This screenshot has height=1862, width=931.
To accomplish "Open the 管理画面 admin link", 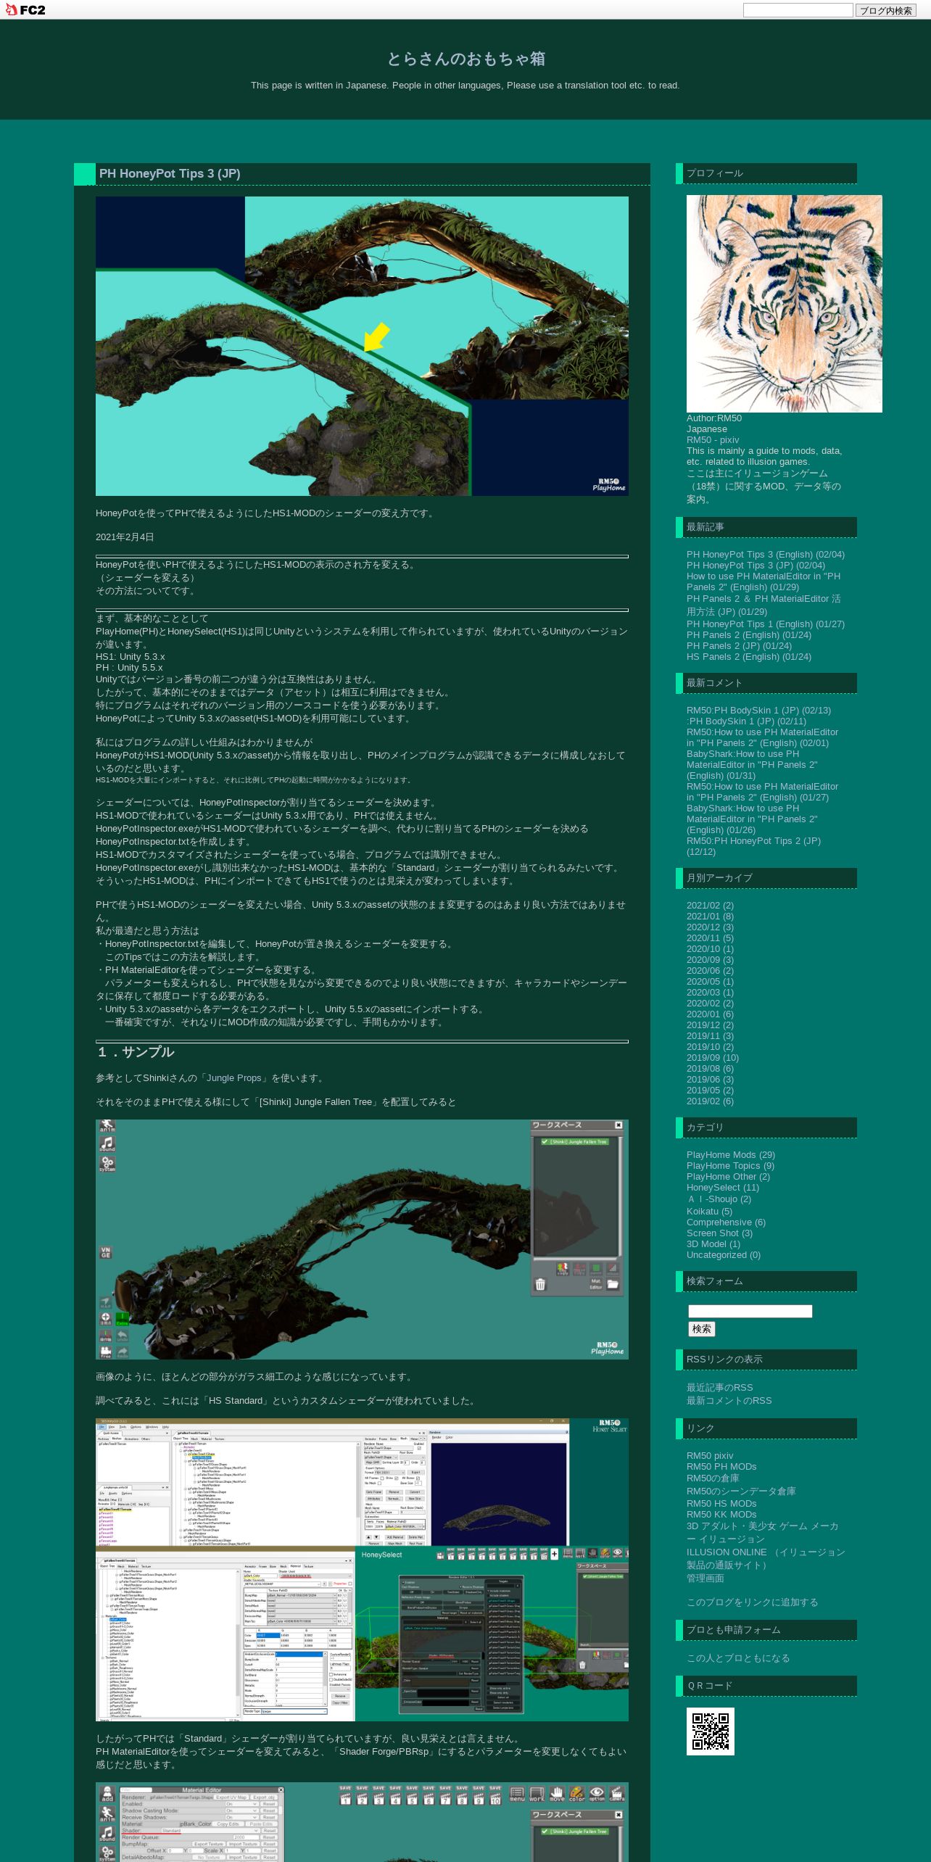I will point(705,1578).
